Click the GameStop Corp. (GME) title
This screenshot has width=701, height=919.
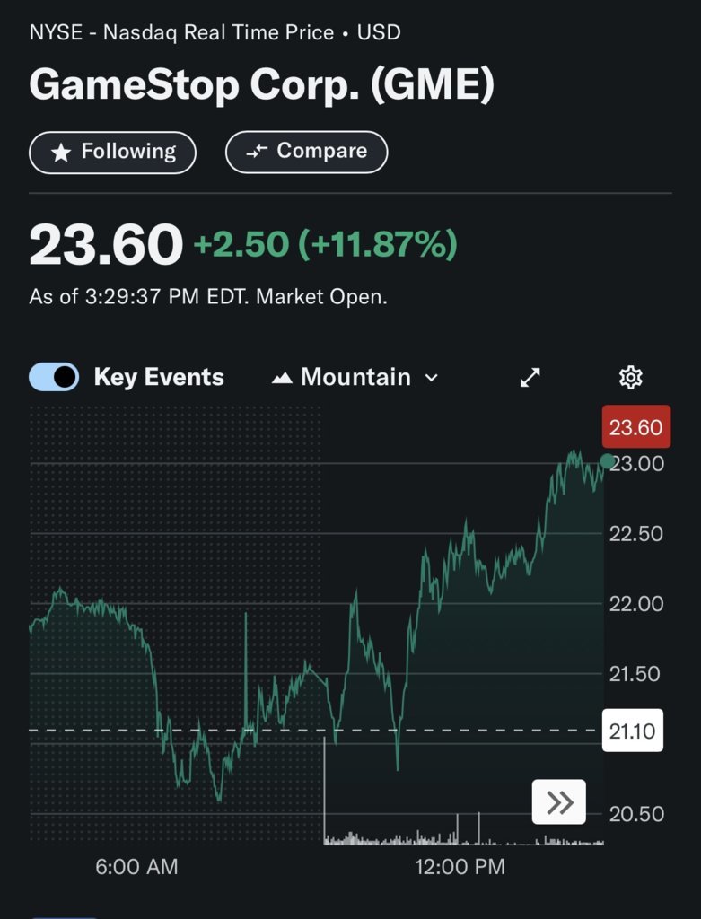point(261,85)
